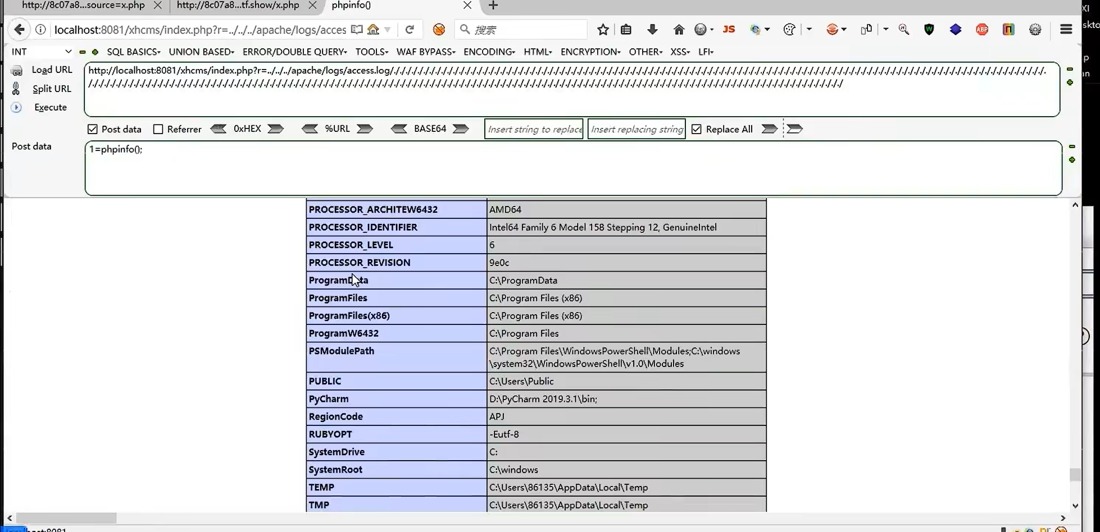
Task: Click the red JS toggle extension icon
Action: [x=729, y=29]
